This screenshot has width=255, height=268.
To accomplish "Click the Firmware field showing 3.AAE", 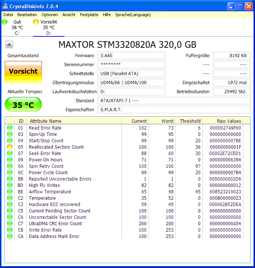I will [x=131, y=56].
